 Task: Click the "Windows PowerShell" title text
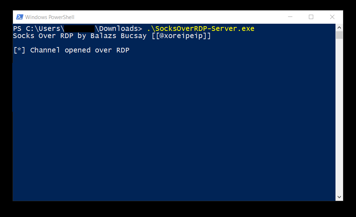pos(50,17)
